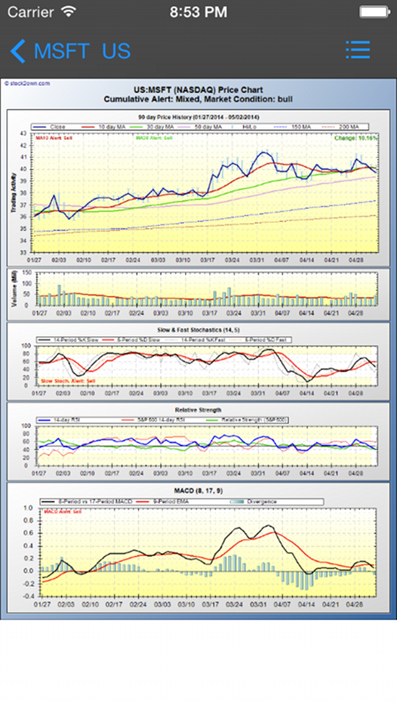Click the 90 day Price History heading
397x706 pixels.
pos(198,117)
